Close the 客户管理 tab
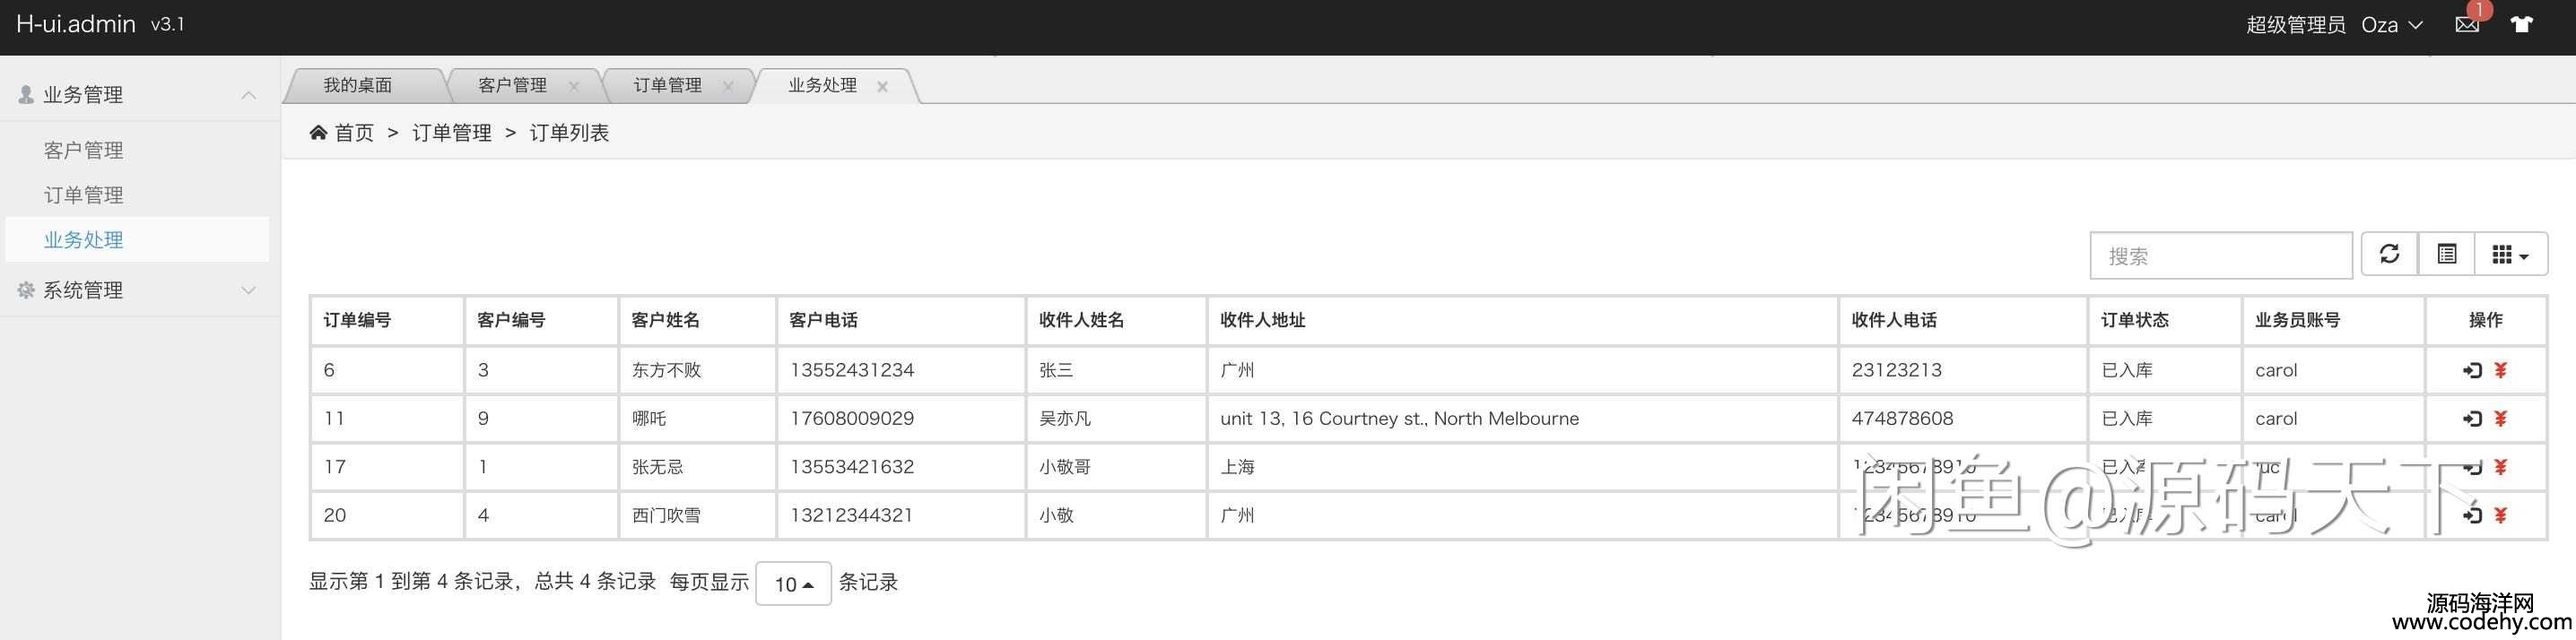 pos(574,87)
